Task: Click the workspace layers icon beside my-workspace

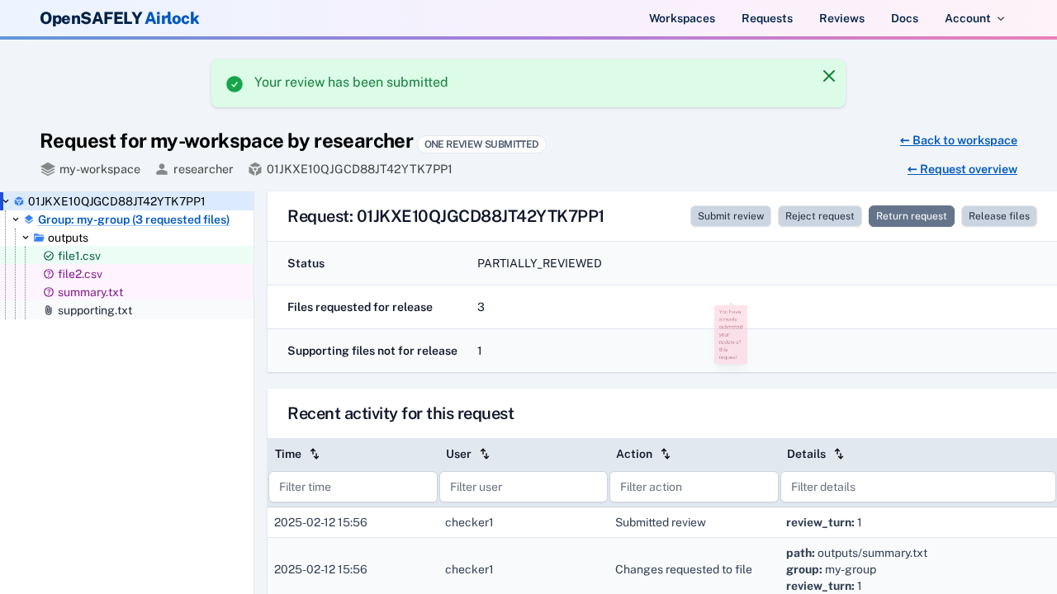Action: pos(48,169)
